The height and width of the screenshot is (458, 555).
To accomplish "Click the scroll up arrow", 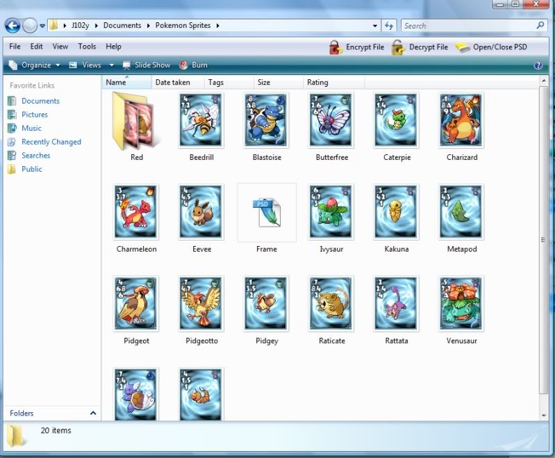I will click(543, 81).
